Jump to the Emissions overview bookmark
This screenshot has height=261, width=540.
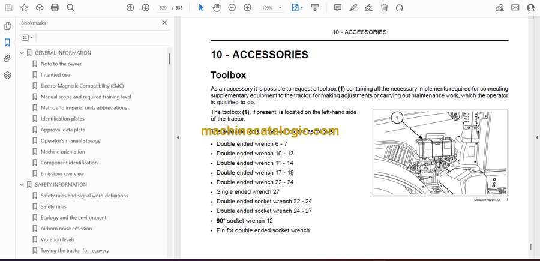[x=62, y=173]
